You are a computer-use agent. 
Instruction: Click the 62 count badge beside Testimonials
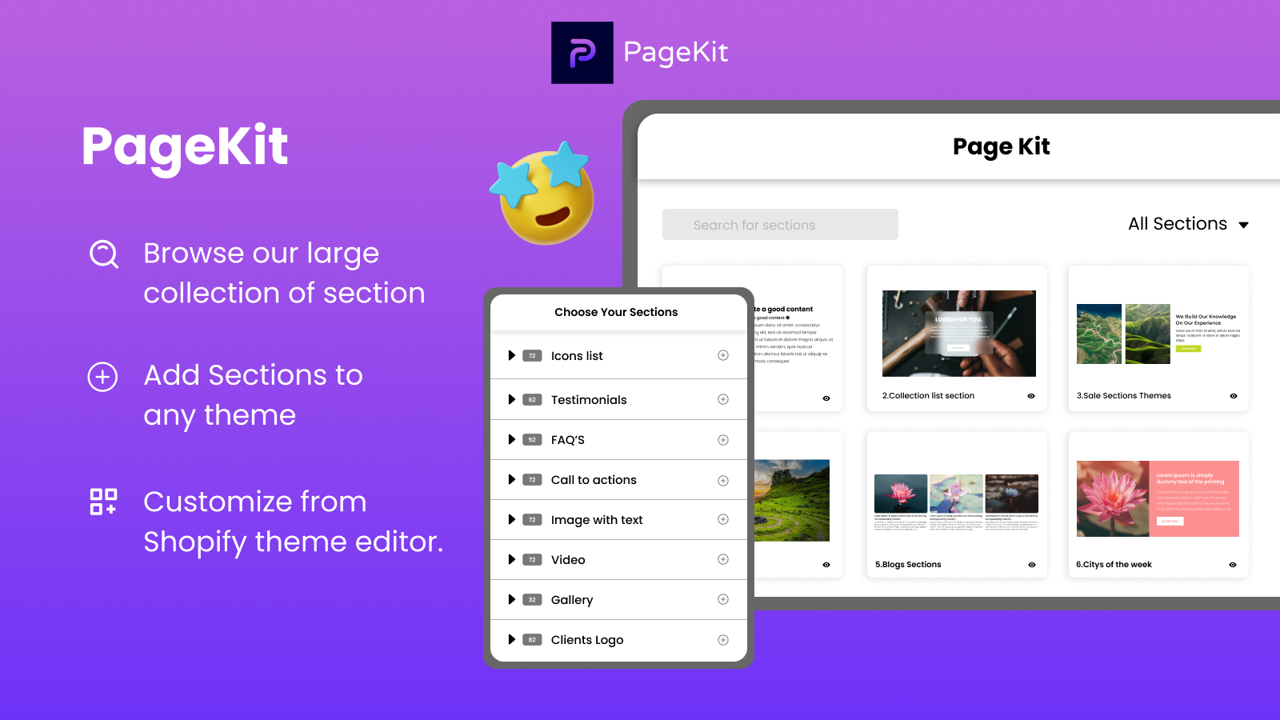(532, 400)
